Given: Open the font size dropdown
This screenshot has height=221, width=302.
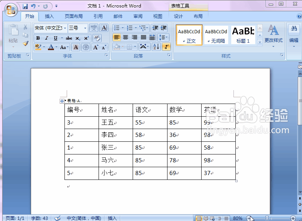Looking at the screenshot, I should point(85,28).
